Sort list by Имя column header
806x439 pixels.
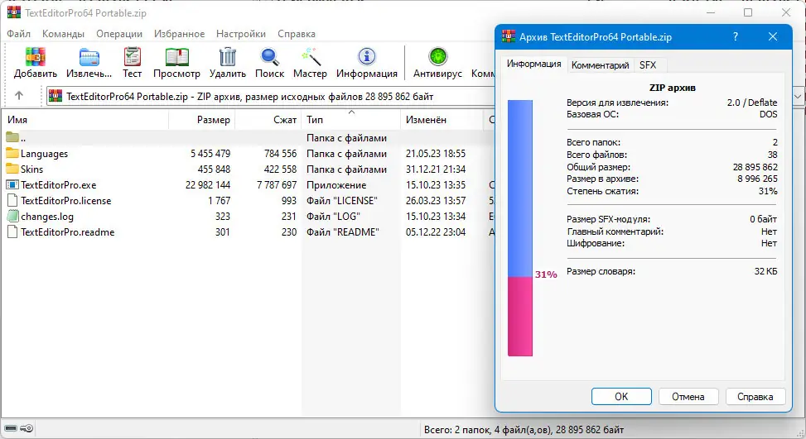84,120
